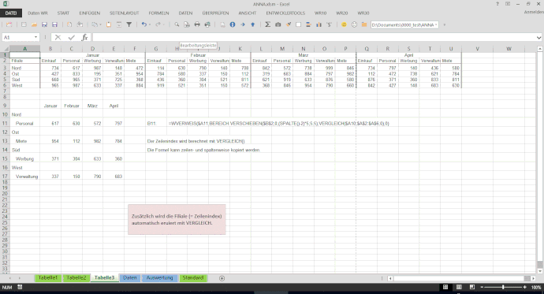Click the new blank document icon
The image size is (544, 294).
click(x=24, y=24)
